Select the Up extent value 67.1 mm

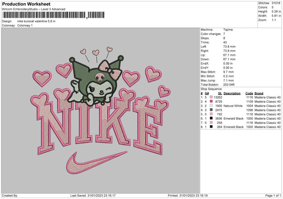(x=229, y=55)
